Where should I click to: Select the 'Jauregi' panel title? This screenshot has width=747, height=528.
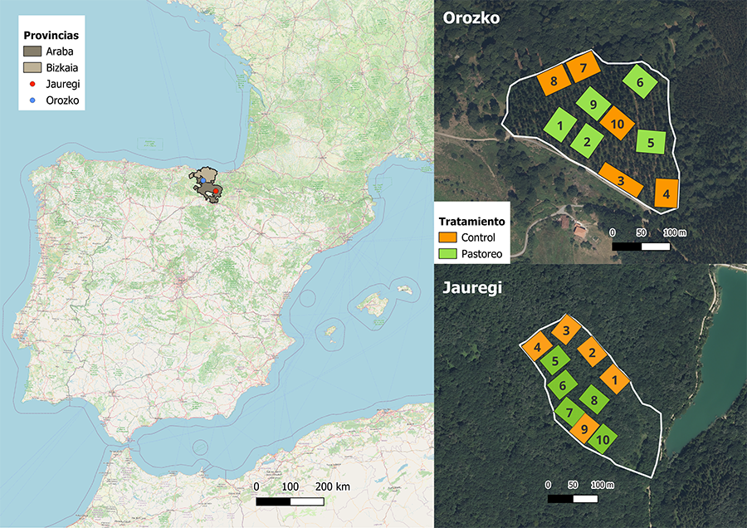472,288
